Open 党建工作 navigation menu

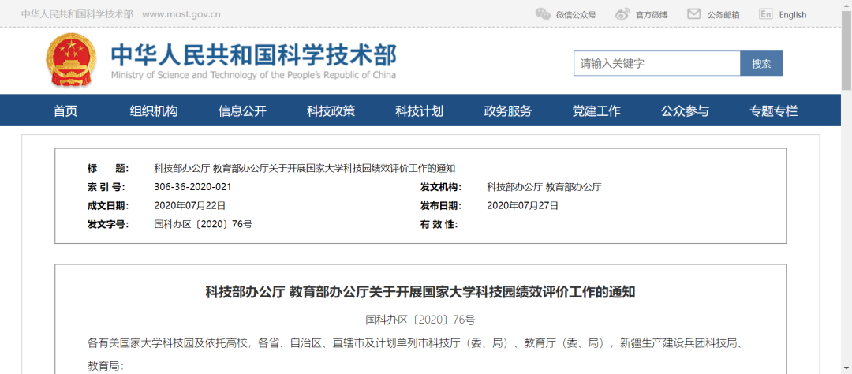tap(596, 111)
